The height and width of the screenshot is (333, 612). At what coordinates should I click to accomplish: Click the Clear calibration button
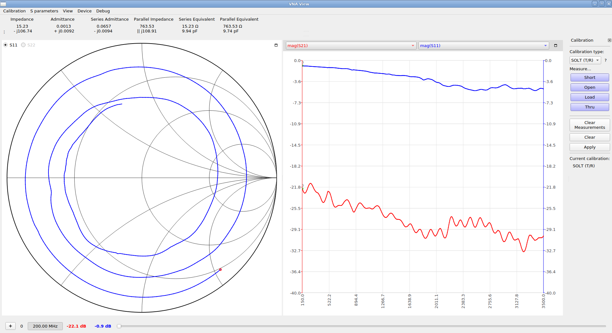tap(590, 137)
